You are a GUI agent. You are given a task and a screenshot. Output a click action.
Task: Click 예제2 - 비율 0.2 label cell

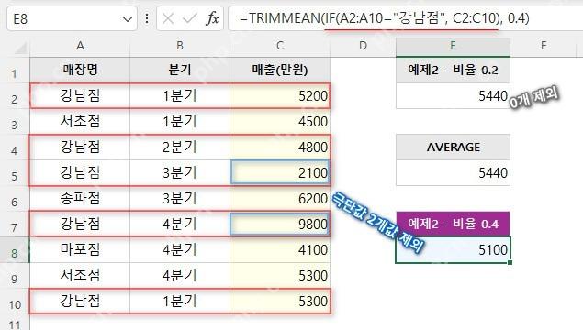coord(453,70)
